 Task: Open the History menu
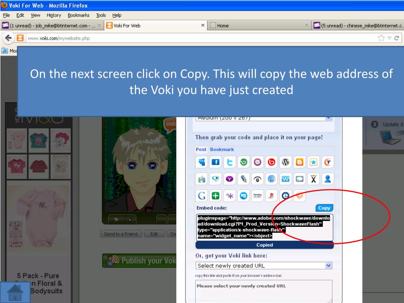click(x=54, y=15)
